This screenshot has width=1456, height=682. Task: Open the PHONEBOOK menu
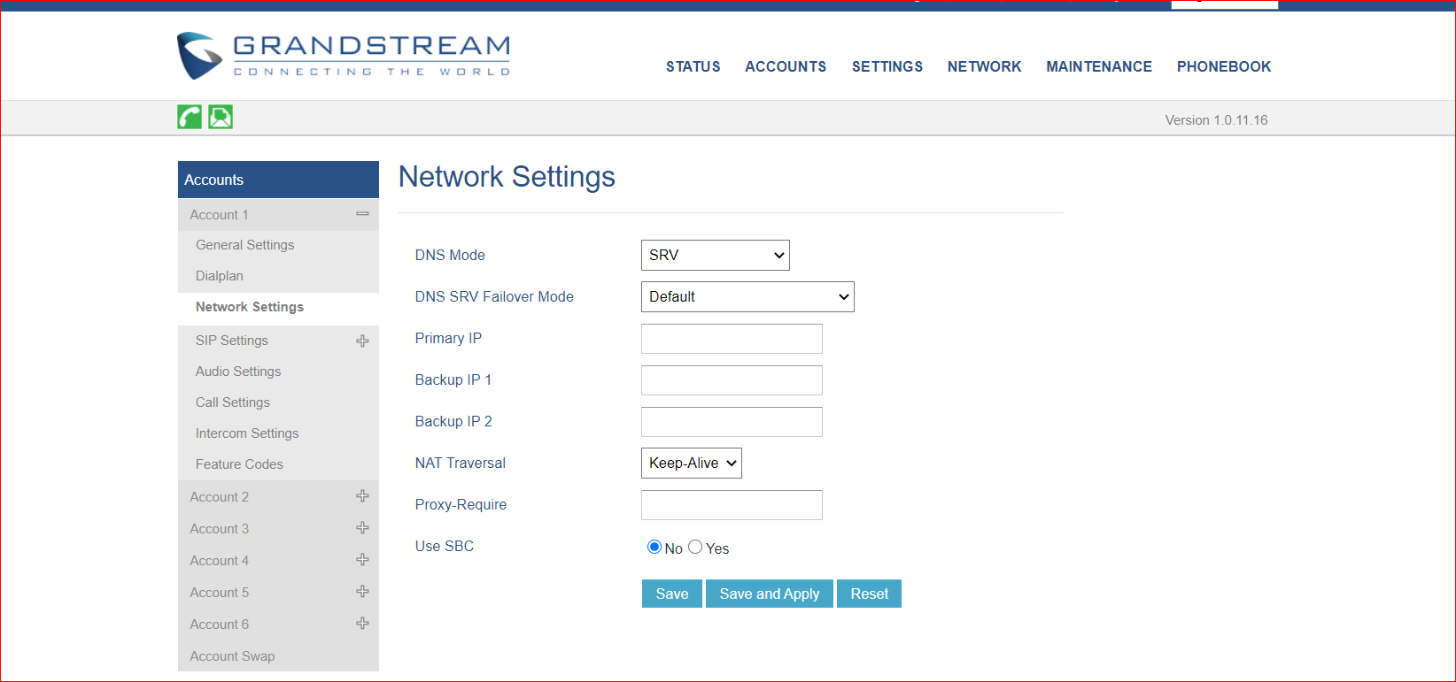[1224, 66]
